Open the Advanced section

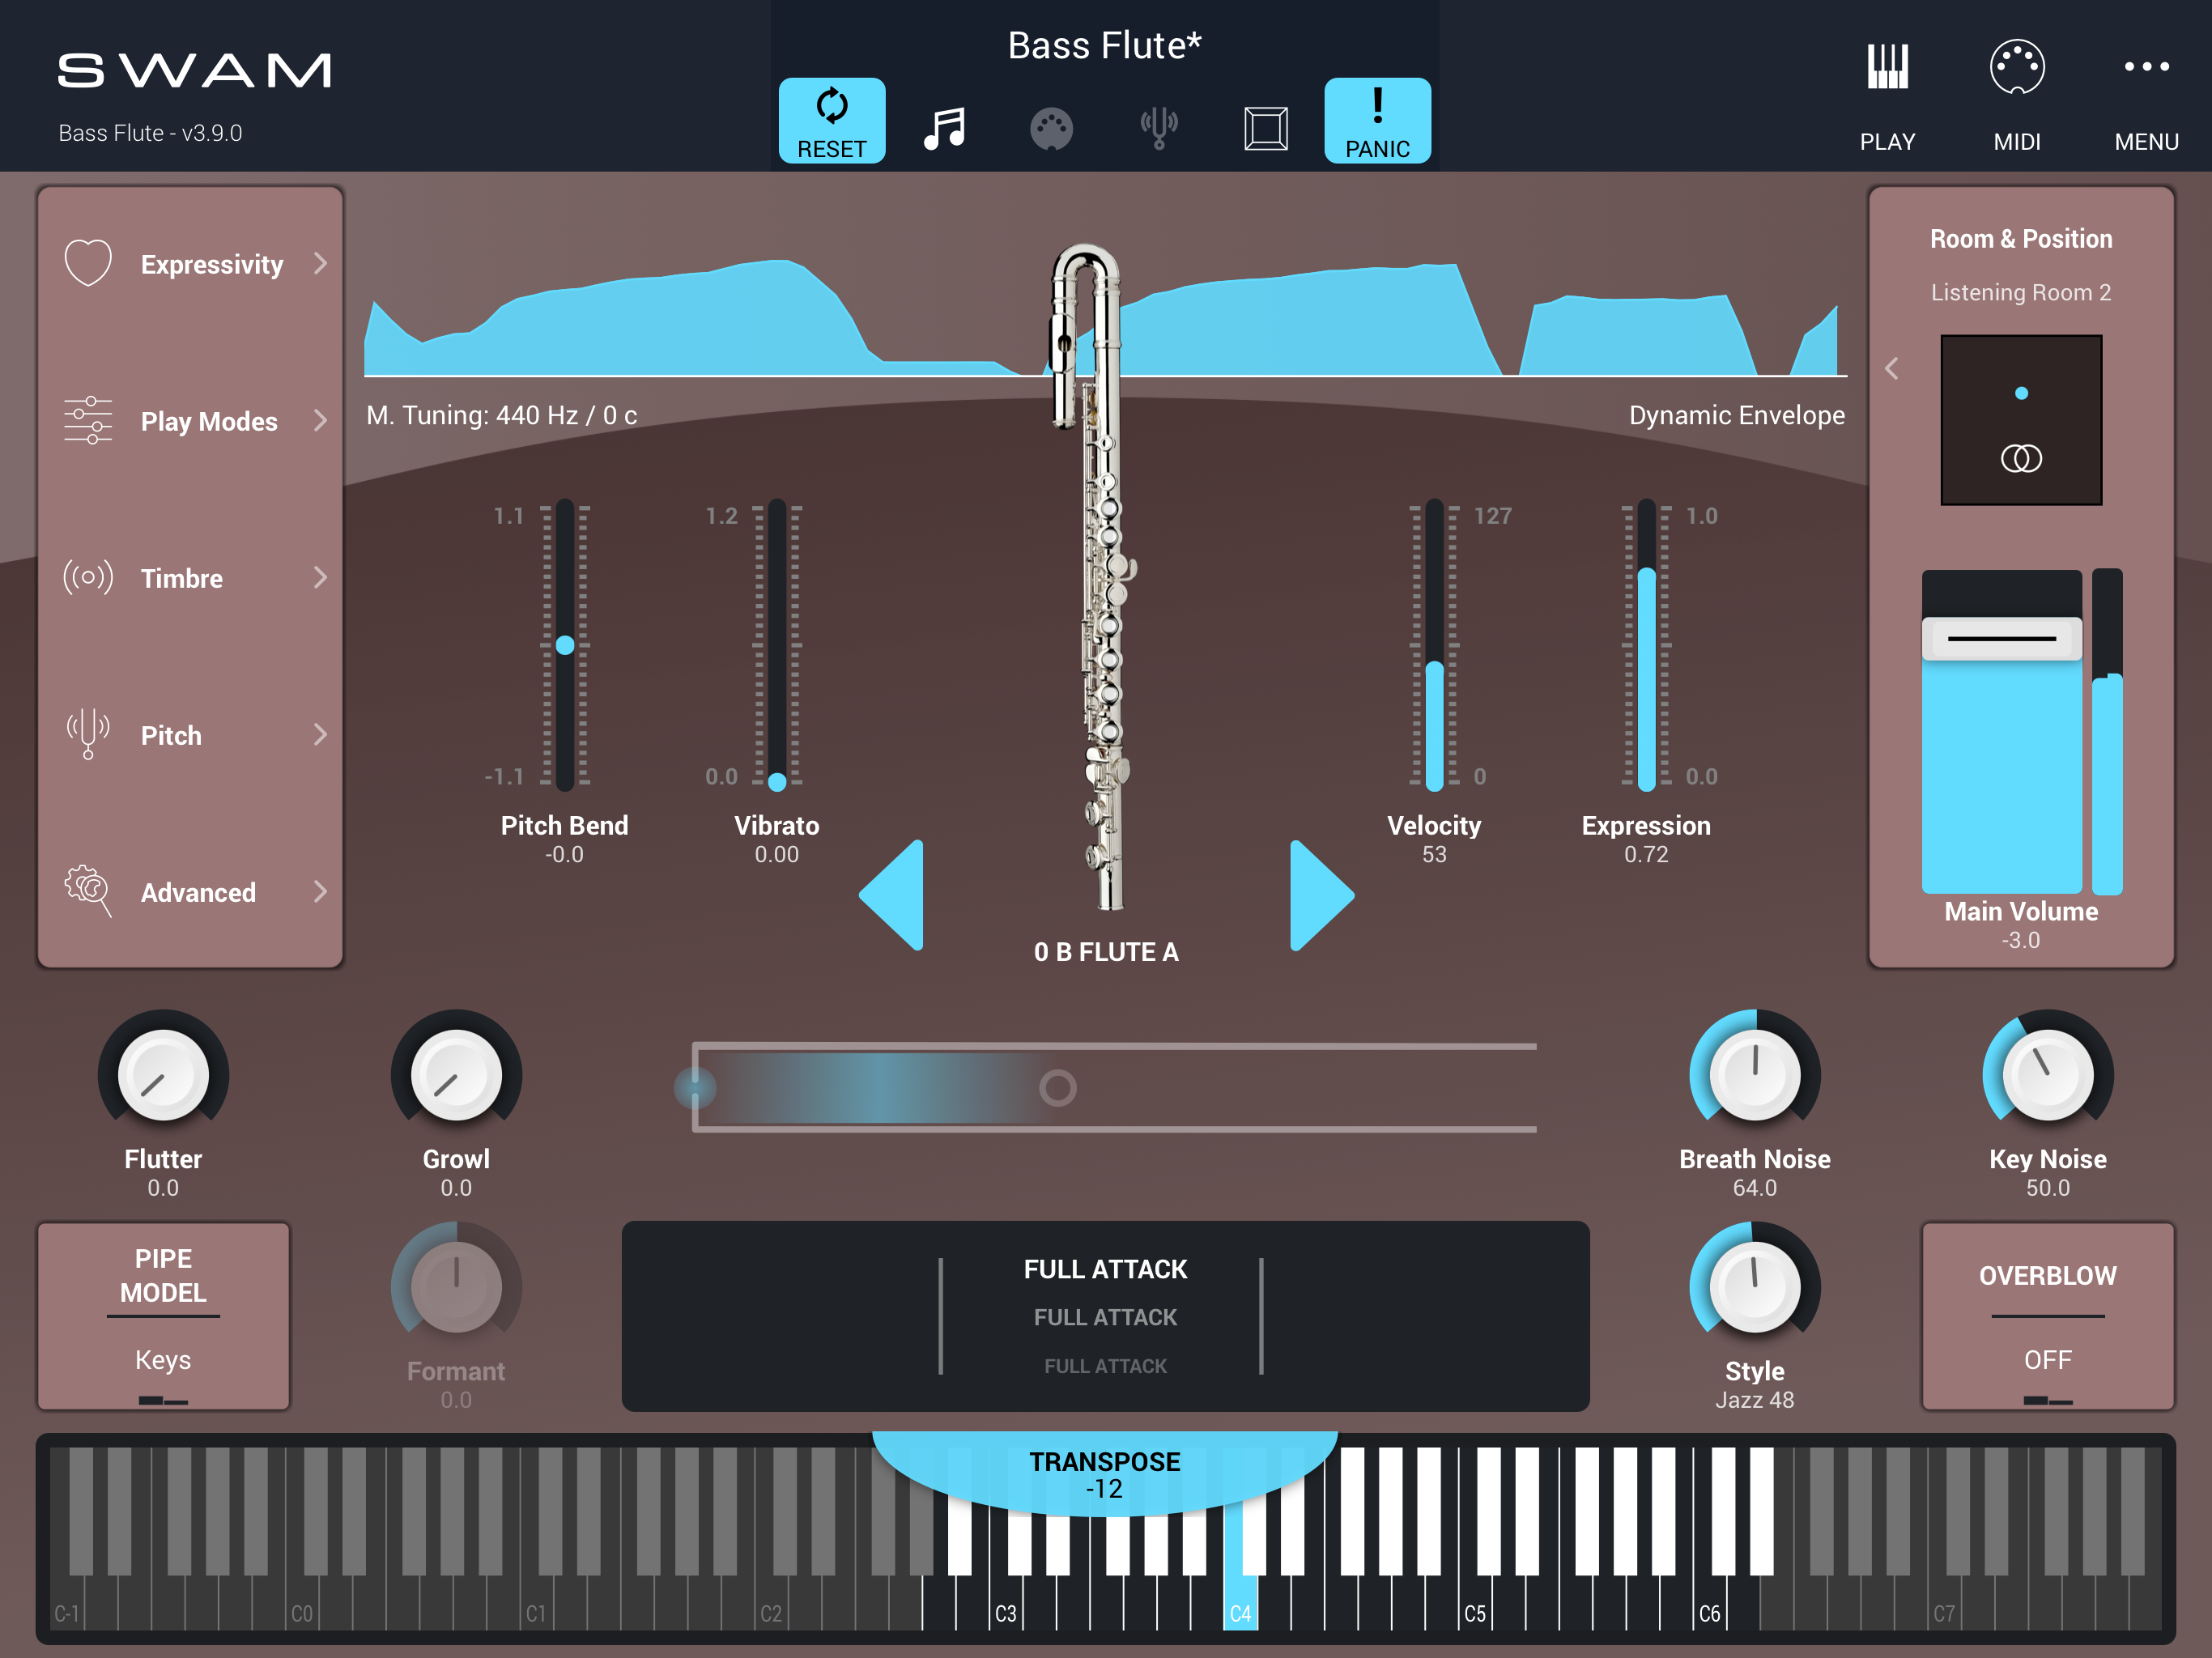[x=190, y=892]
